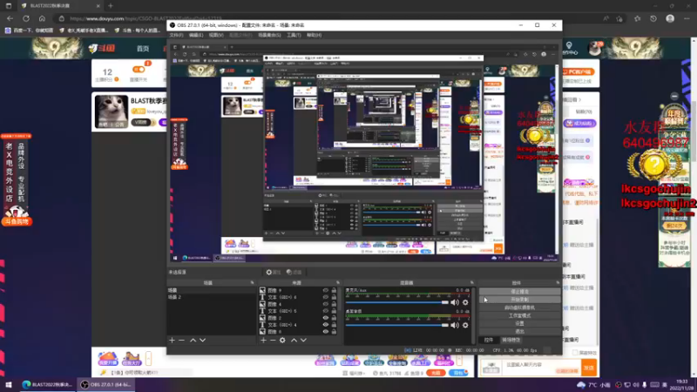Move the selected source down

[x=303, y=340]
